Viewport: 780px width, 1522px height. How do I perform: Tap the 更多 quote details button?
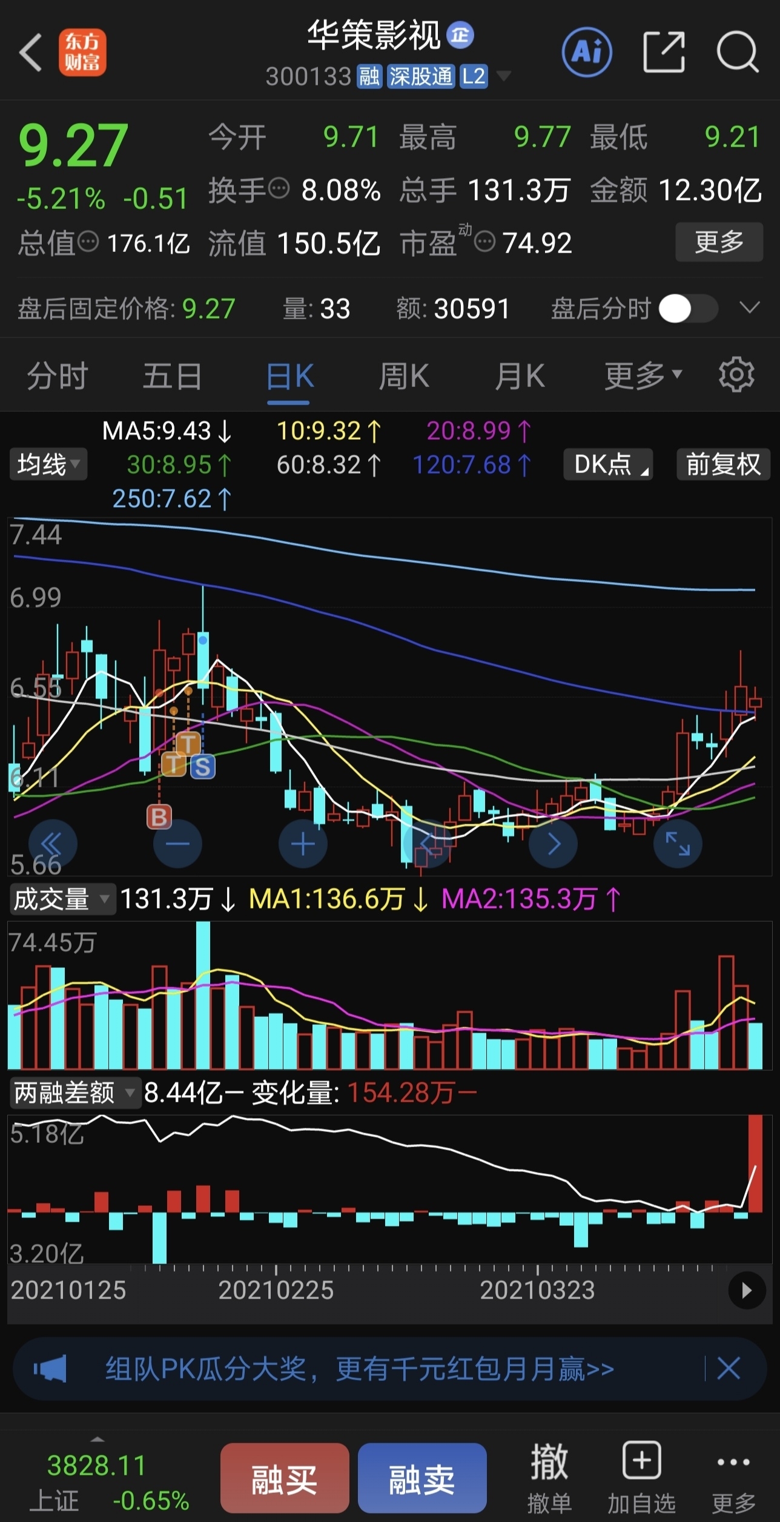click(x=719, y=242)
